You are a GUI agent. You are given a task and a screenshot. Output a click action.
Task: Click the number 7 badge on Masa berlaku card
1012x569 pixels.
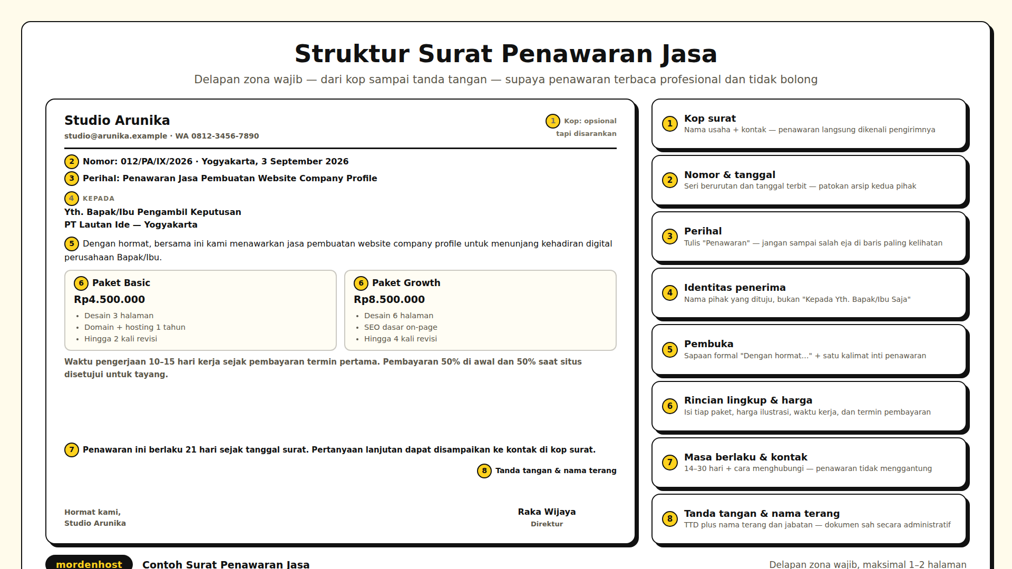click(x=670, y=463)
